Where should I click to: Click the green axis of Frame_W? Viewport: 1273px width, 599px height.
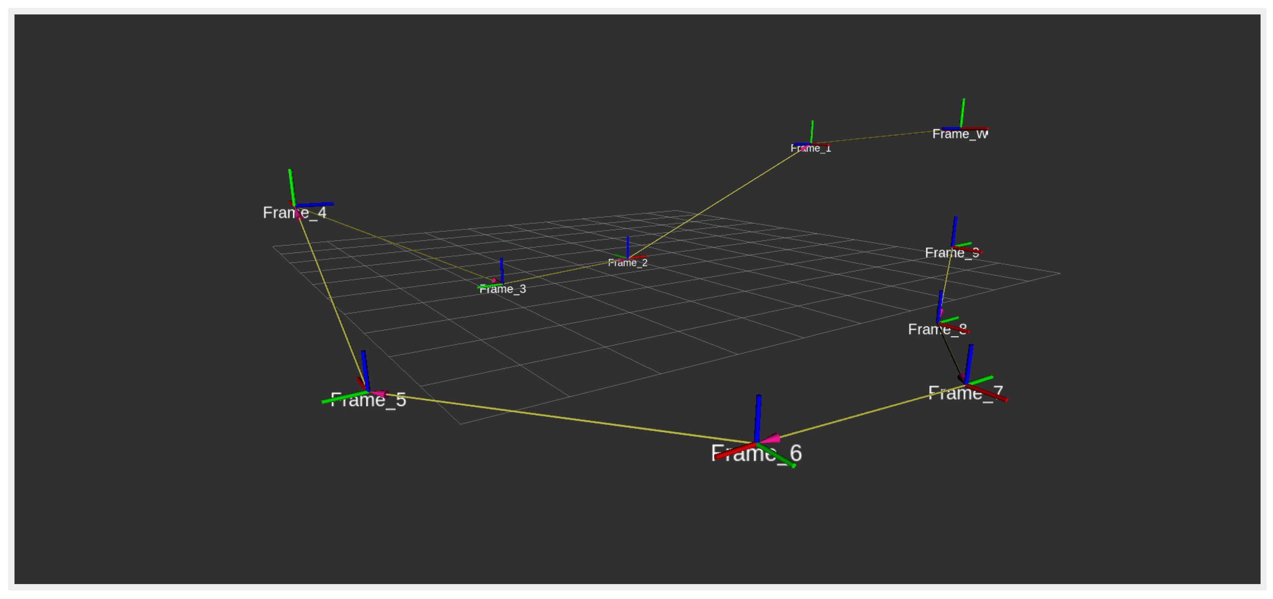[x=962, y=113]
